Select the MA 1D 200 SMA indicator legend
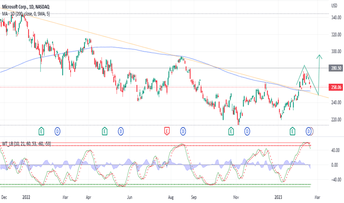 click(26, 14)
